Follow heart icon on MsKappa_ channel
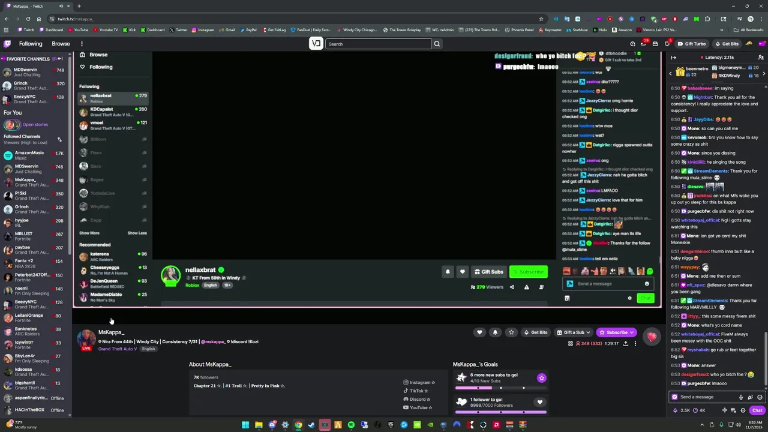Viewport: 768px width, 432px height. pos(479,332)
